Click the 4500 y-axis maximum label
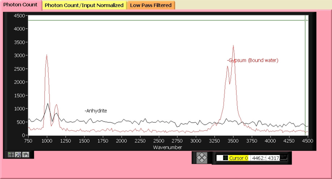This screenshot has width=332, height=179. [19, 16]
